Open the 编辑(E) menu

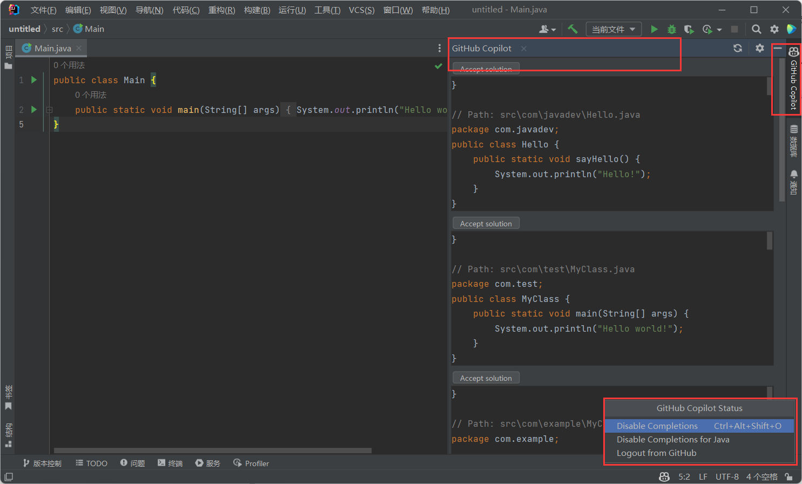coord(78,10)
